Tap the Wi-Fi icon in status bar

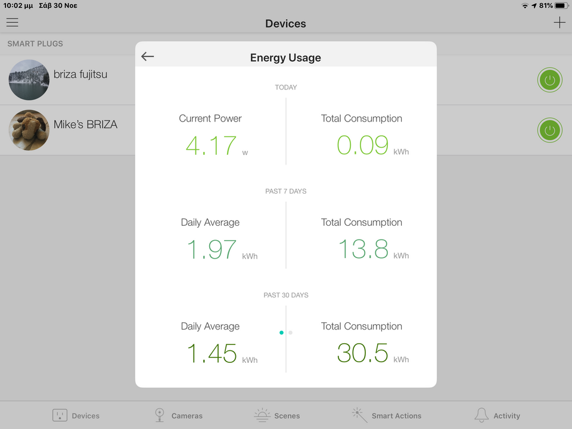pyautogui.click(x=525, y=6)
